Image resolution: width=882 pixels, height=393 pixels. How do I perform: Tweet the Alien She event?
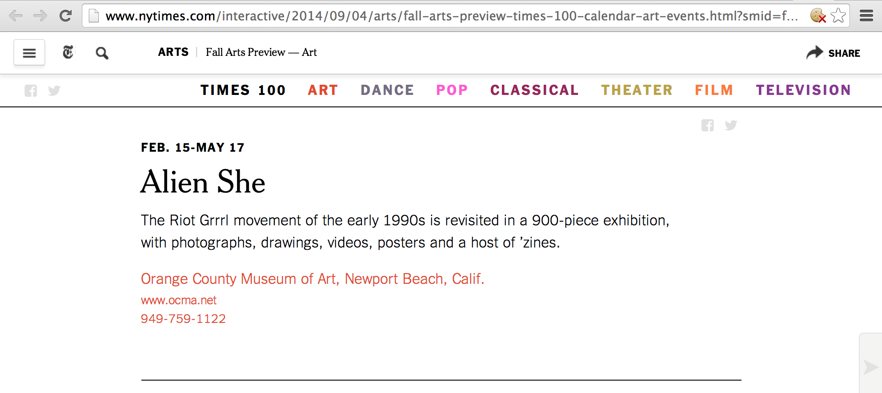pos(730,126)
